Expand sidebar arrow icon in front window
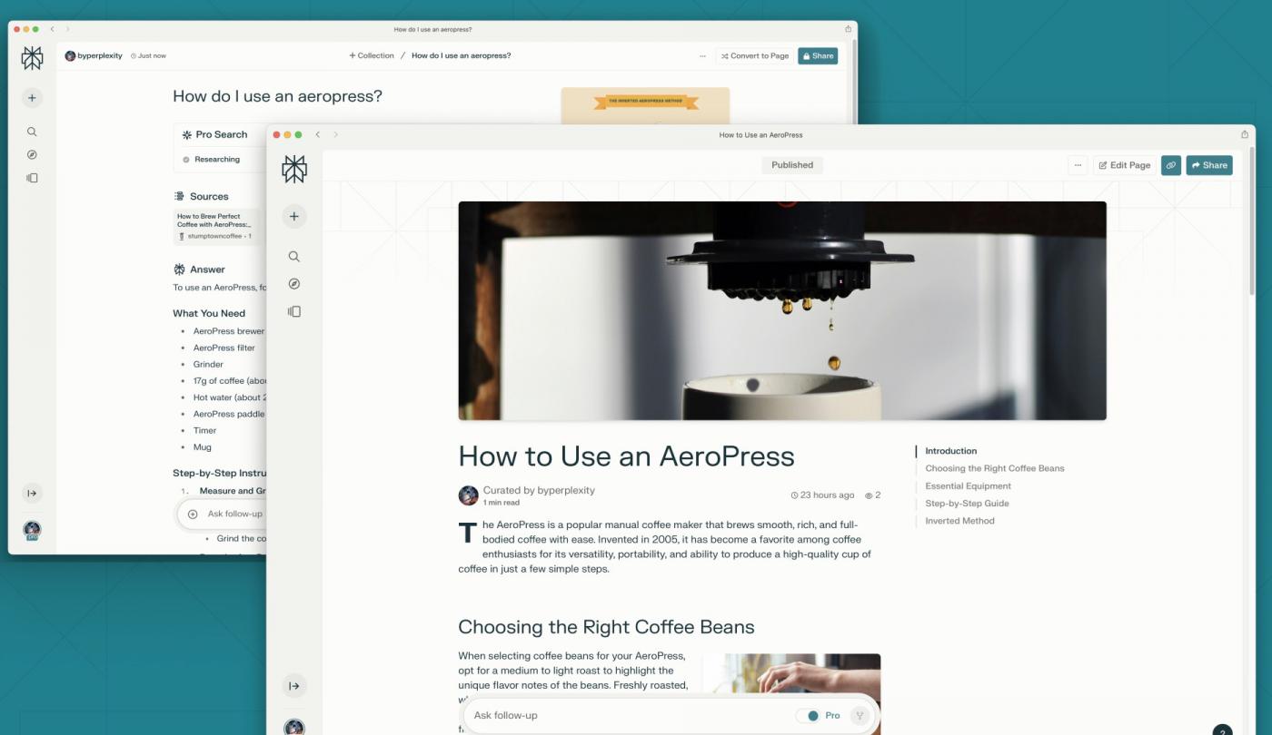This screenshot has height=735, width=1272. [294, 686]
